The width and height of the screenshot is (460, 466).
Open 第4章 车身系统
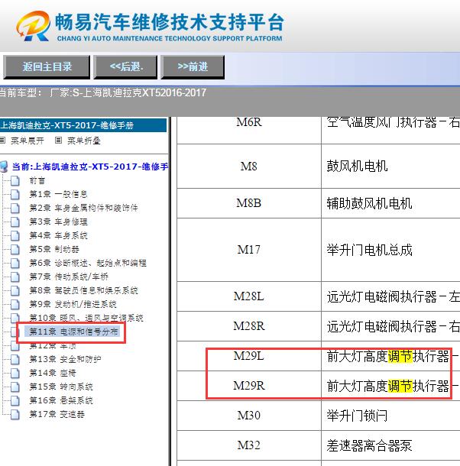(x=58, y=235)
